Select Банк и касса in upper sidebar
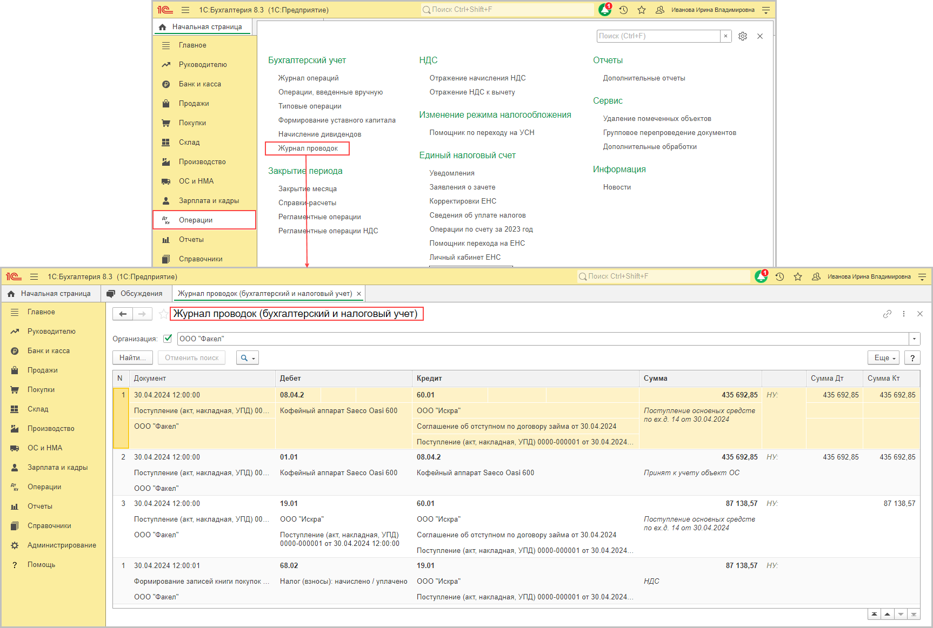 204,84
